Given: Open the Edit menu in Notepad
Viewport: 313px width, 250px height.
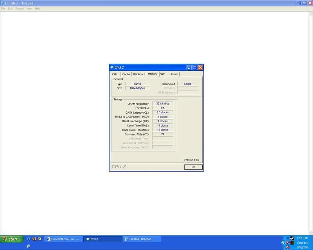Looking at the screenshot, I should (x=10, y=8).
